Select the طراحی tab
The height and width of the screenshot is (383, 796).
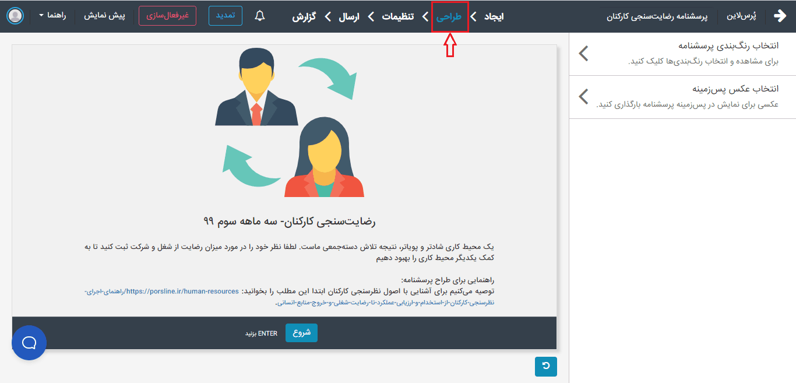pyautogui.click(x=449, y=16)
